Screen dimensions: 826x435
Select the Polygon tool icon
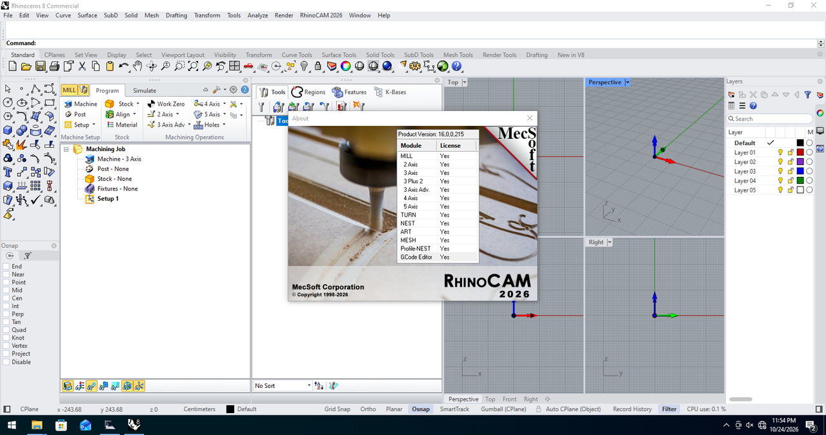coord(8,117)
